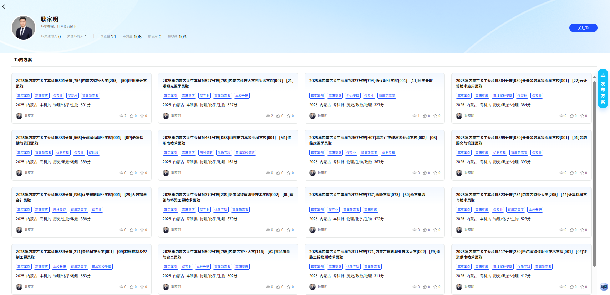The image size is (610, 295).
Task: Click the Ta关注的人 0 count
Action: 51,36
